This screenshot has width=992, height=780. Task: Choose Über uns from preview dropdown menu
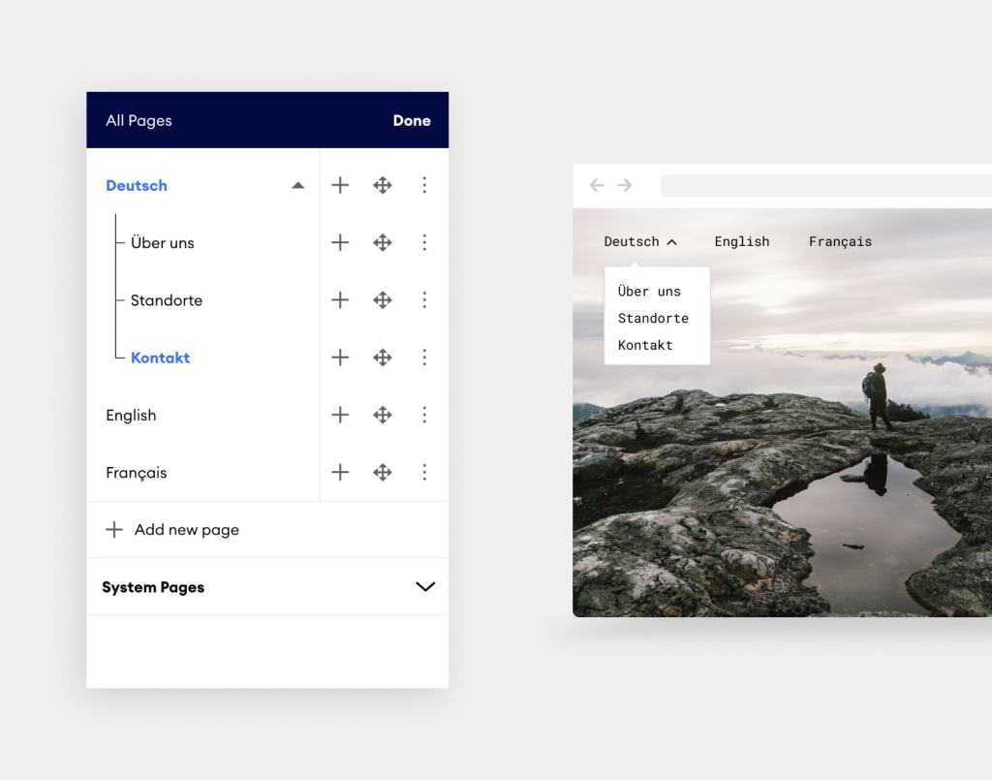[x=649, y=291]
